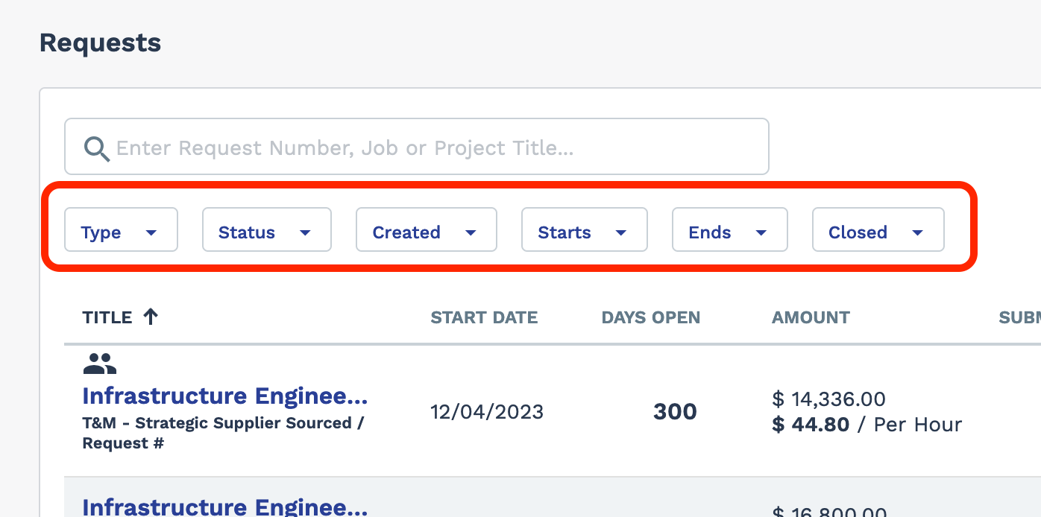Click the magnifying glass search icon

97,148
